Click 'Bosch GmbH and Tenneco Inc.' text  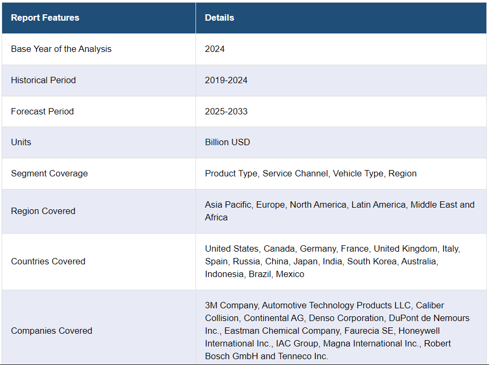pos(266,356)
